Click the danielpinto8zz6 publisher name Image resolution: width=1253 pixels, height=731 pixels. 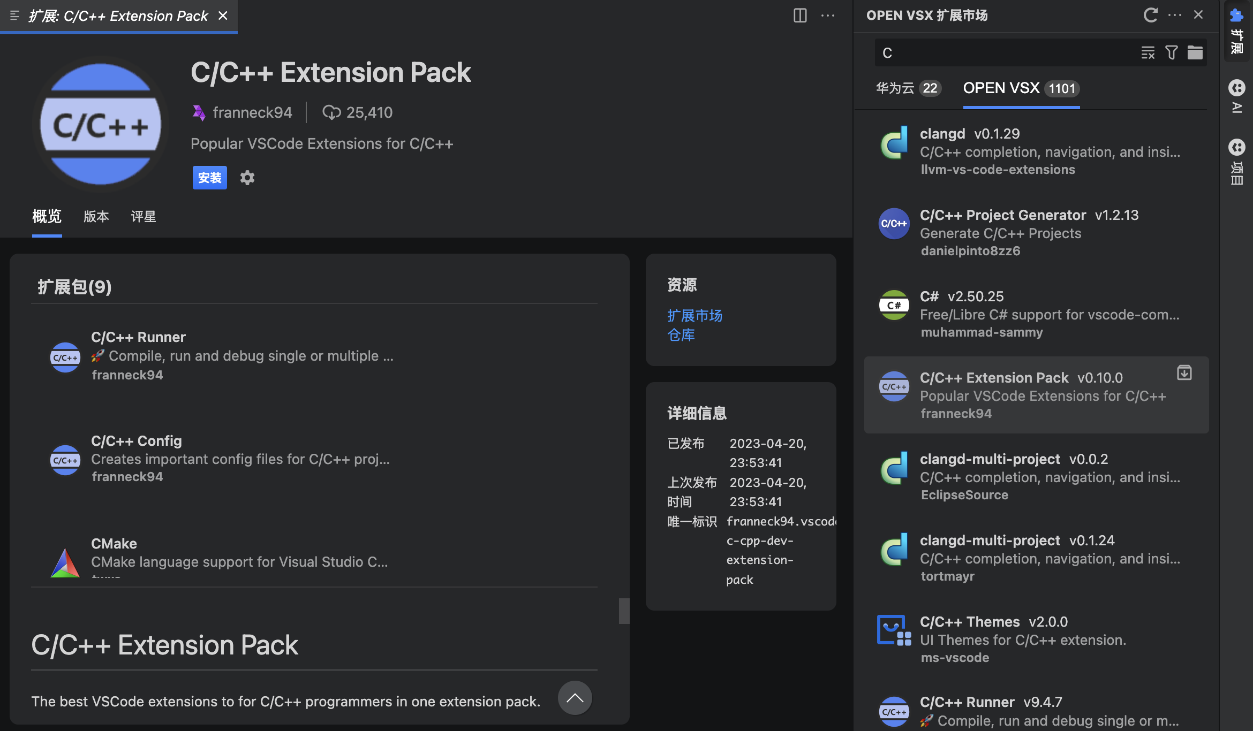tap(970, 251)
